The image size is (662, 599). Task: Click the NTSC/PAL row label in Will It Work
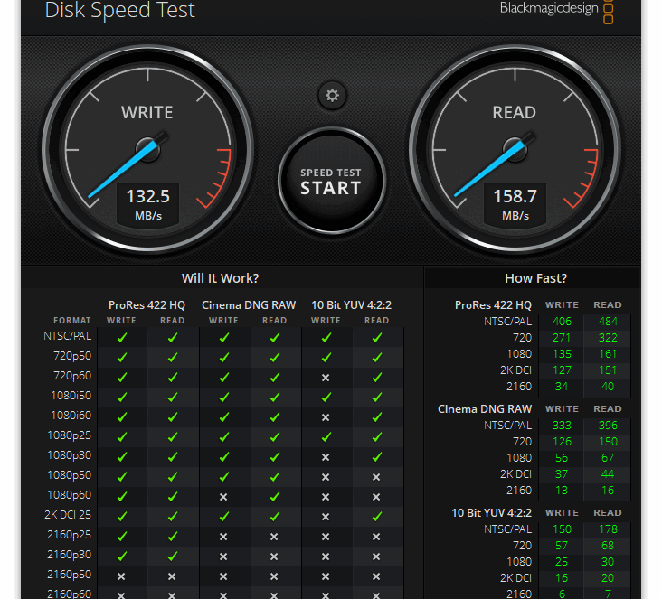[x=68, y=336]
